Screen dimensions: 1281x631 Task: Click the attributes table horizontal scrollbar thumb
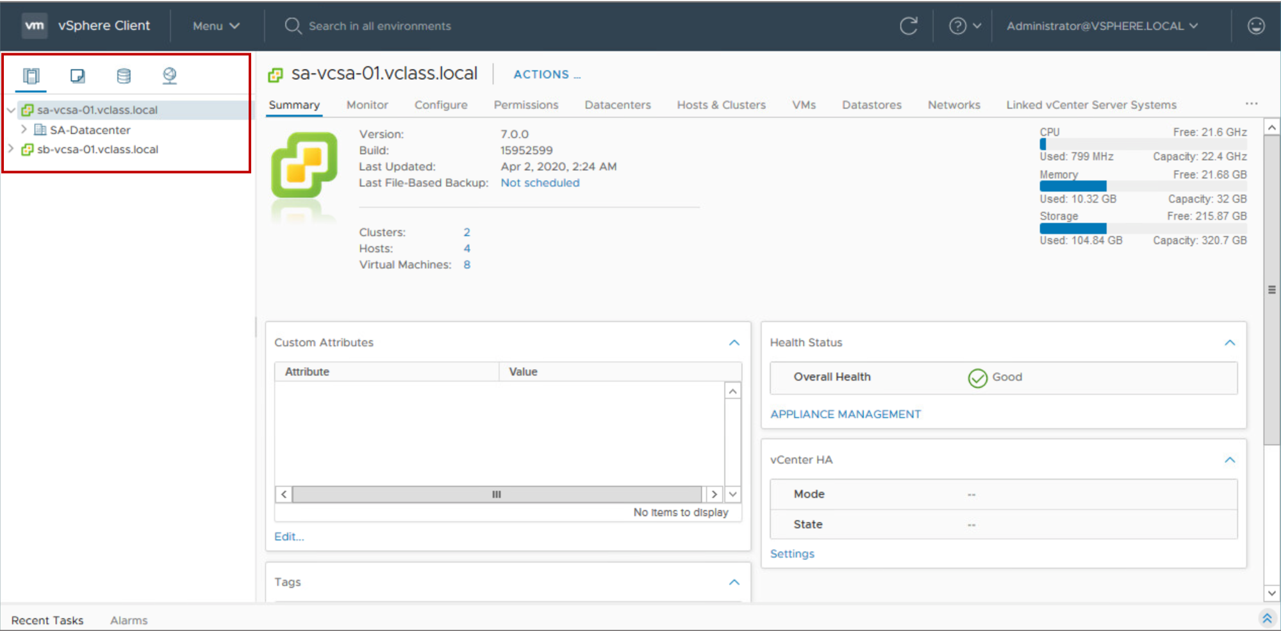click(497, 495)
